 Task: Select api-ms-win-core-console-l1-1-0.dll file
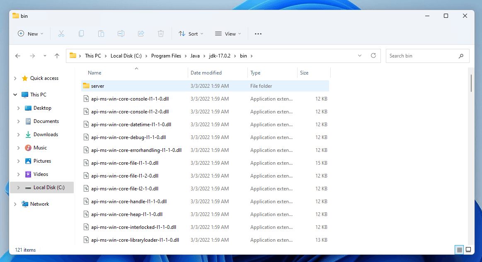[x=205, y=99]
